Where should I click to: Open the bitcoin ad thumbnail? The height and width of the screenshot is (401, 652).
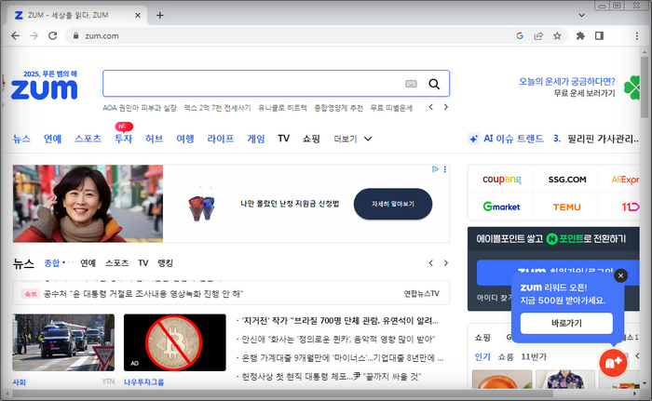tap(175, 342)
